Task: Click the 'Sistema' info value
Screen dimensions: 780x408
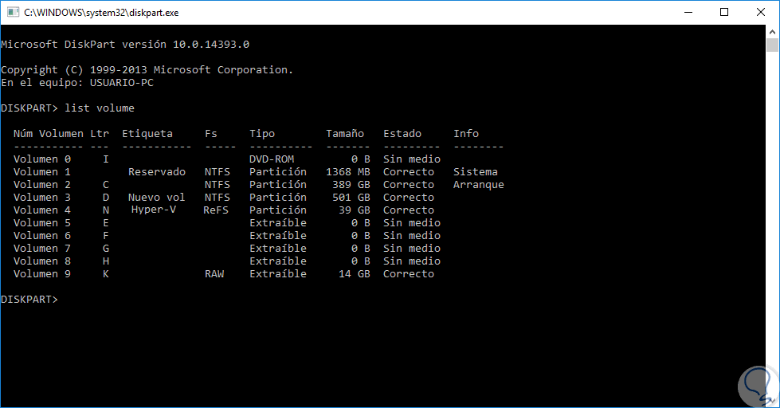Action: point(476,171)
